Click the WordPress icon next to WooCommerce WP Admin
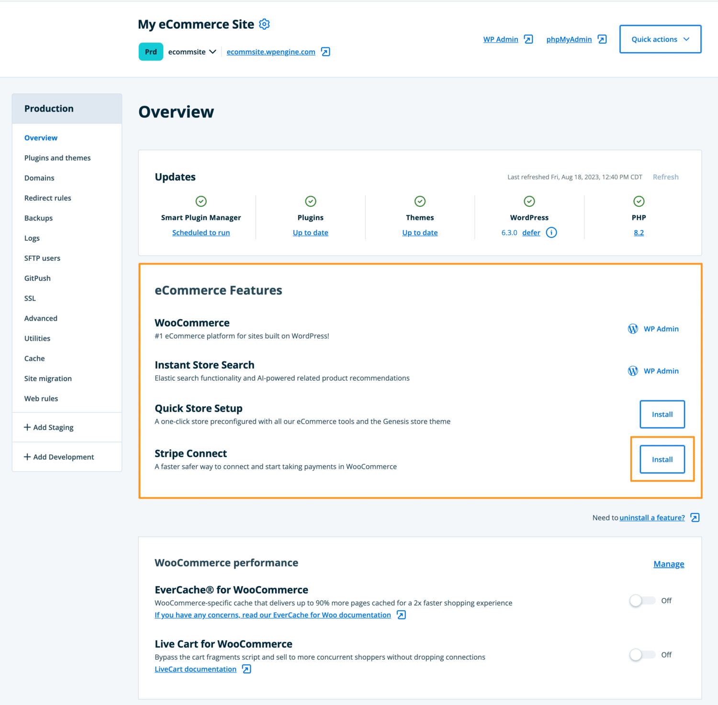718x705 pixels. (633, 329)
